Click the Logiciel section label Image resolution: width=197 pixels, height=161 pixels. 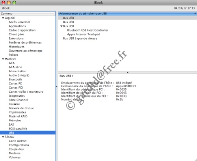tap(10, 18)
